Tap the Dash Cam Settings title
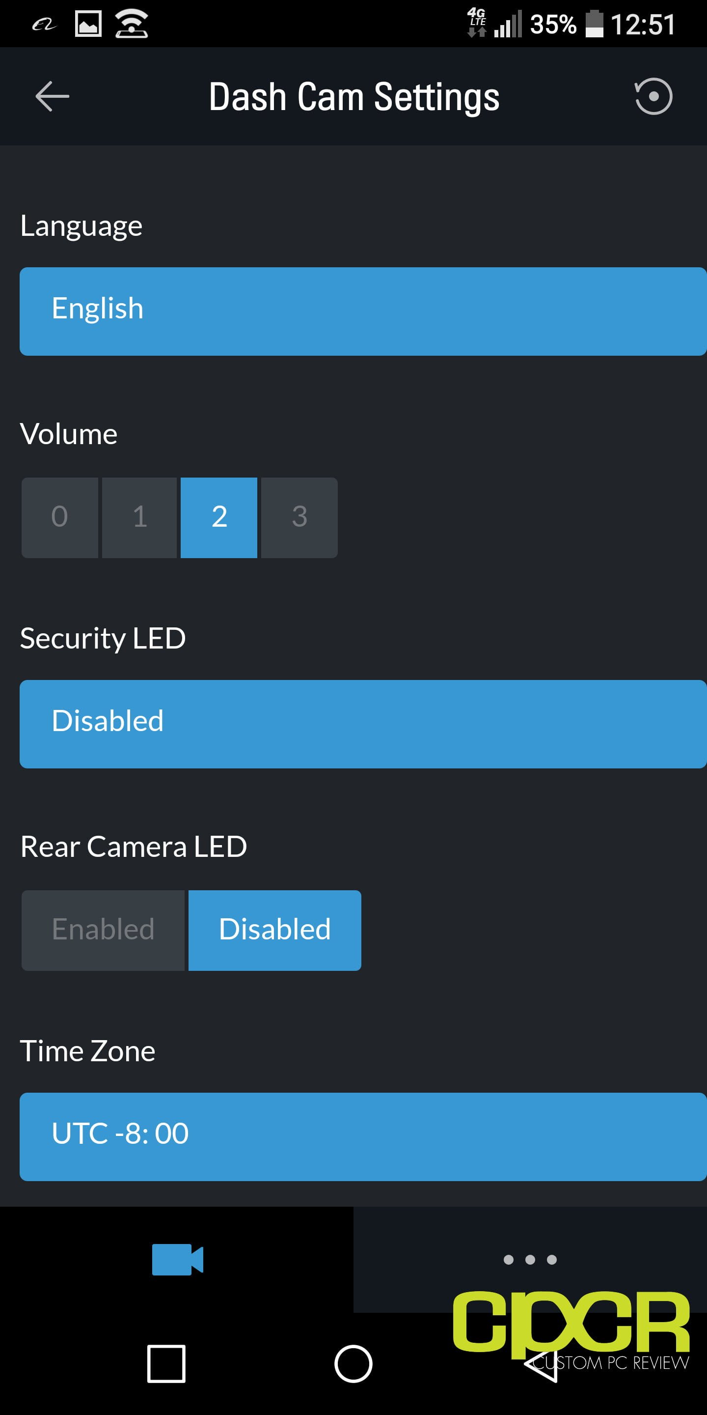This screenshot has width=707, height=1415. click(354, 97)
